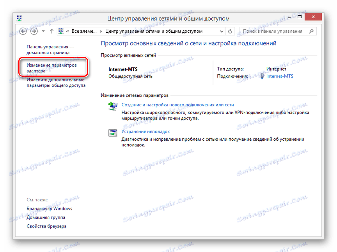Refresh the page with the refresh button

(230, 31)
